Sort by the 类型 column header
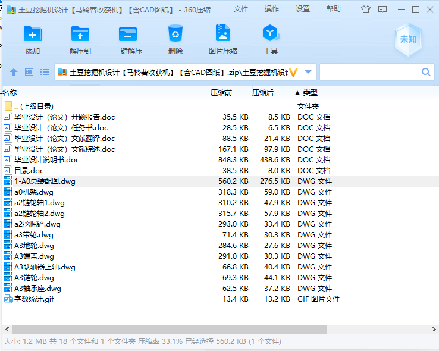This screenshot has width=439, height=351. point(310,92)
